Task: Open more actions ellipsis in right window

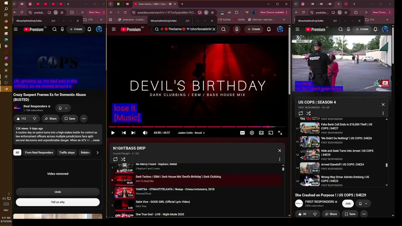Action: pyautogui.click(x=364, y=214)
